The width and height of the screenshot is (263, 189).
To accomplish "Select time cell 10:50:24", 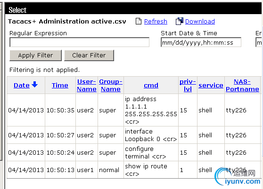I will pos(60,152).
